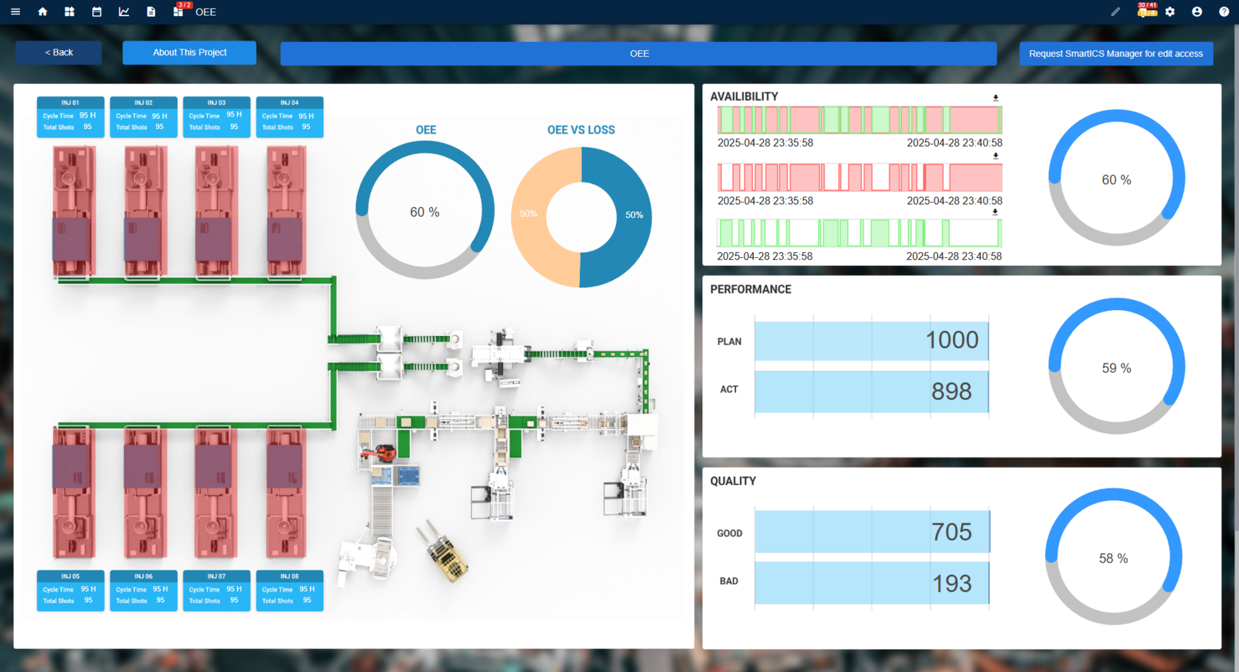Image resolution: width=1239 pixels, height=672 pixels.
Task: Select the INJ 01 info card
Action: [70, 116]
